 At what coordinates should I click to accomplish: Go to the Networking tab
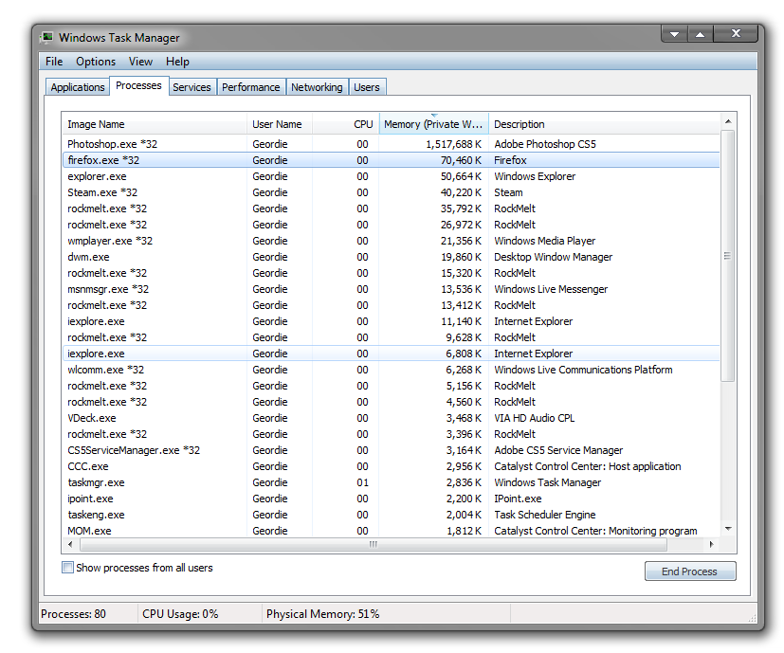click(x=317, y=87)
